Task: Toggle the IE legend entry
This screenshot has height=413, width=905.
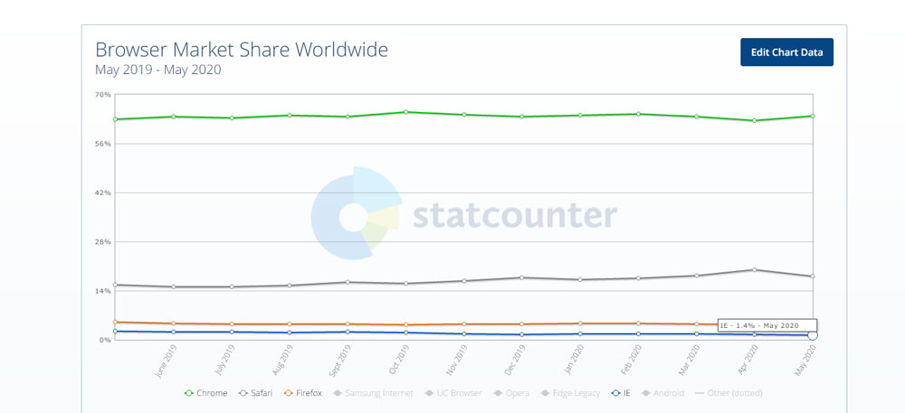Action: pyautogui.click(x=626, y=393)
